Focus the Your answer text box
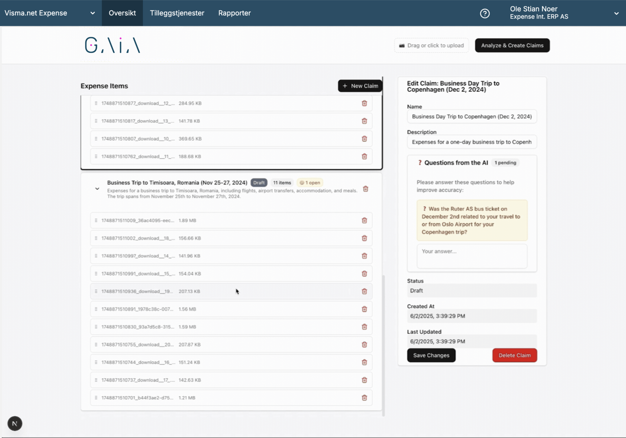The width and height of the screenshot is (626, 438). (x=472, y=256)
